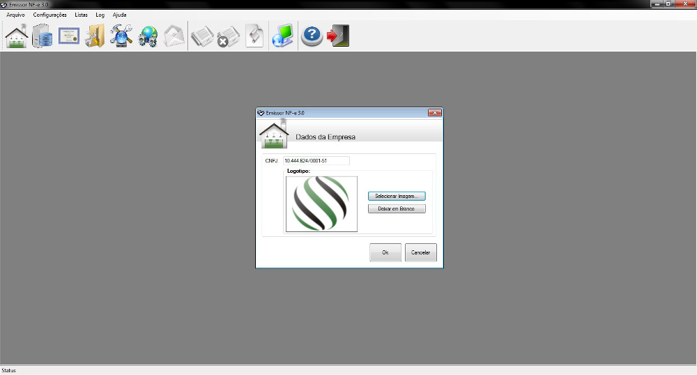Viewport: 697px width, 375px height.
Task: Click the exit door icon
Action: pos(338,36)
